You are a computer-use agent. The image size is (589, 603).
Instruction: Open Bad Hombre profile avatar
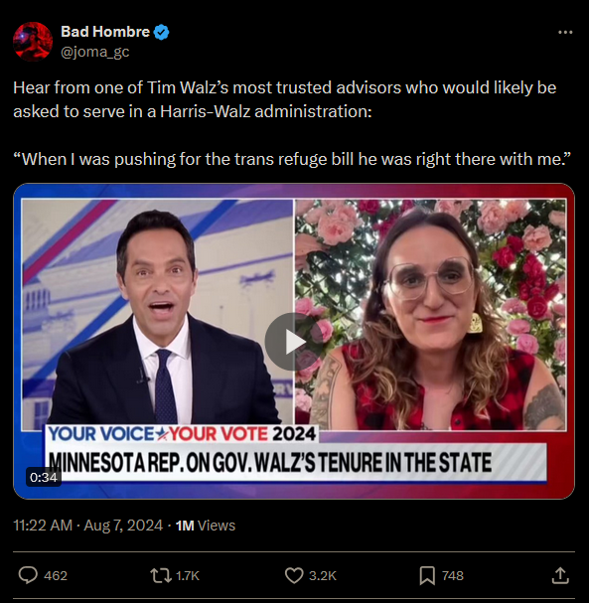coord(33,41)
